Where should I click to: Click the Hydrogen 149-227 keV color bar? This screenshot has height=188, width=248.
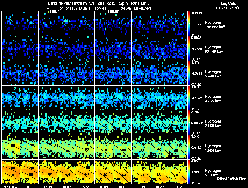click(189, 24)
